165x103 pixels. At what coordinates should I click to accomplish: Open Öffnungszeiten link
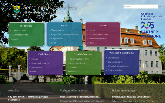coord(57,30)
